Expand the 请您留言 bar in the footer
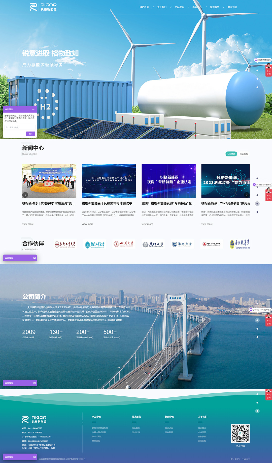272x463 pixels. pos(20,457)
